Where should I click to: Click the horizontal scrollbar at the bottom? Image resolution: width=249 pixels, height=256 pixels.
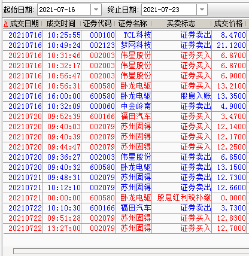pyautogui.click(x=131, y=251)
